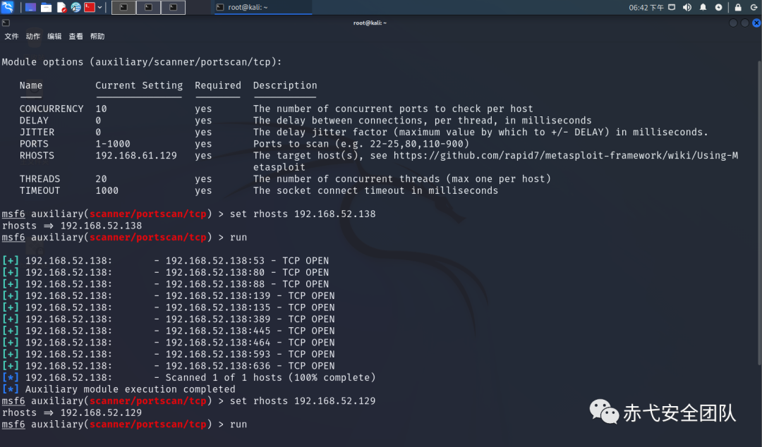Open the volume speaker control
The width and height of the screenshot is (762, 447).
point(687,7)
